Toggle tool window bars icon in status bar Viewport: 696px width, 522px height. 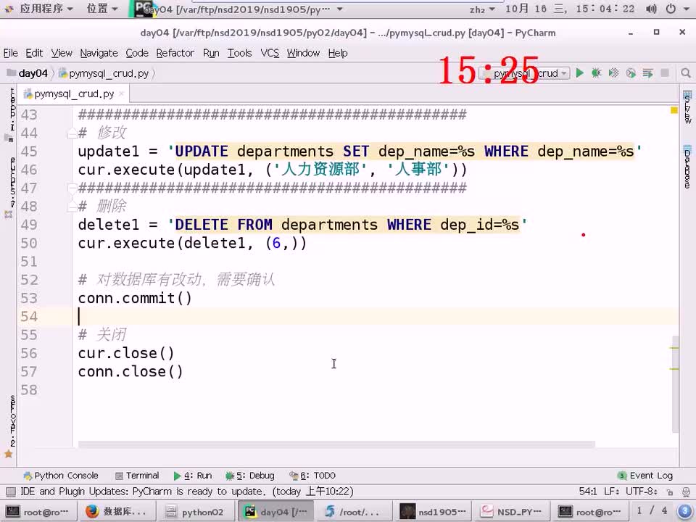(x=11, y=492)
